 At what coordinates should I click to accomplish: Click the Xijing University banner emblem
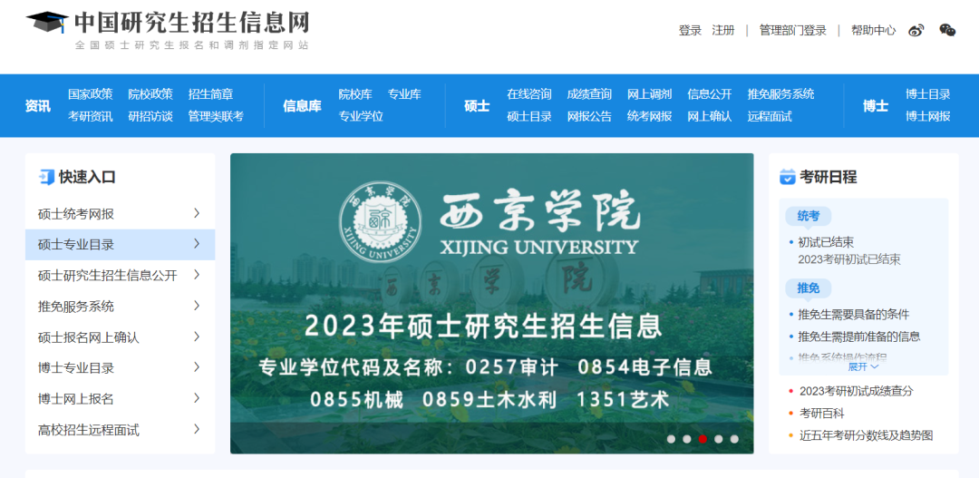[380, 223]
